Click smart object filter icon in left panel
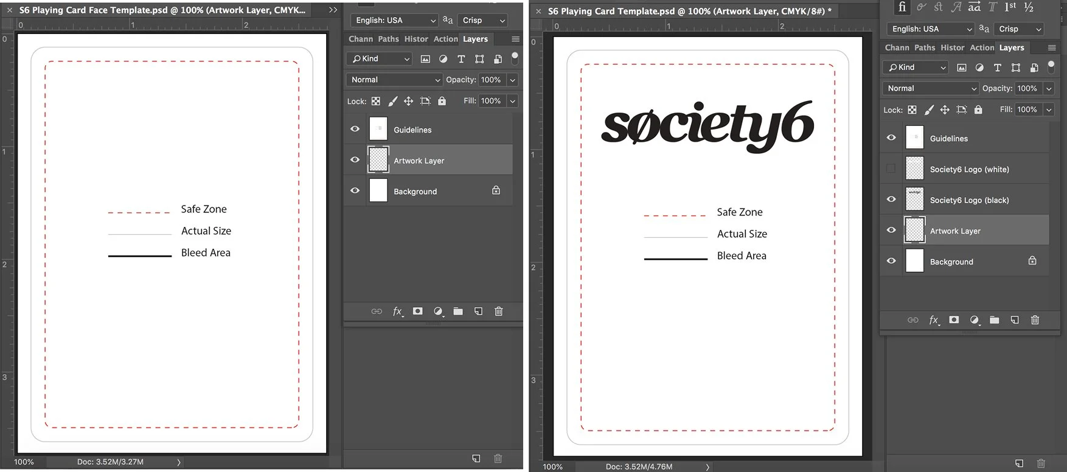This screenshot has height=472, width=1067. coord(498,59)
